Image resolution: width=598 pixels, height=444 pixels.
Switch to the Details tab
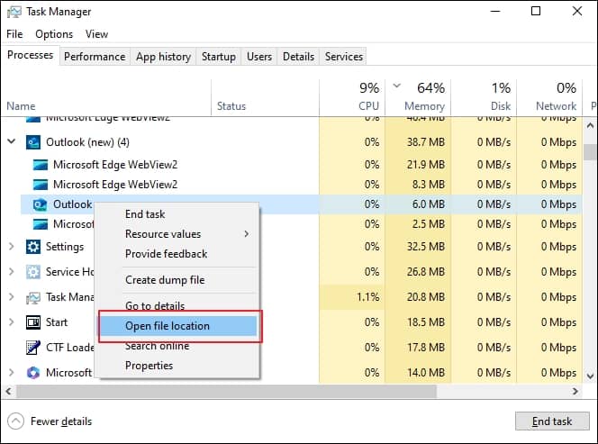tap(299, 57)
